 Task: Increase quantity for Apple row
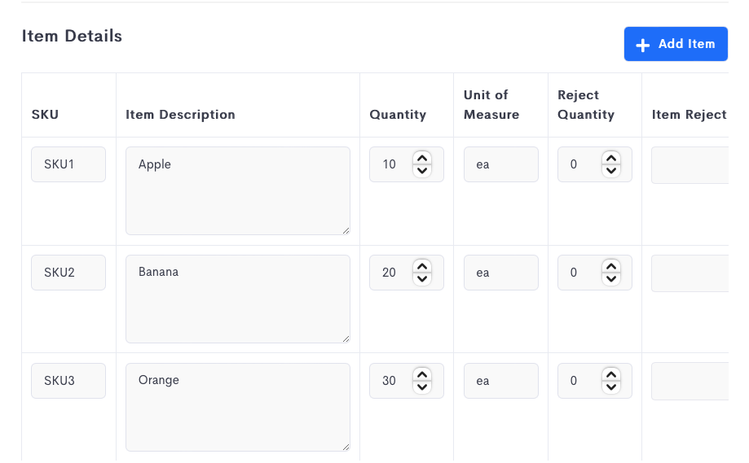[422, 159]
